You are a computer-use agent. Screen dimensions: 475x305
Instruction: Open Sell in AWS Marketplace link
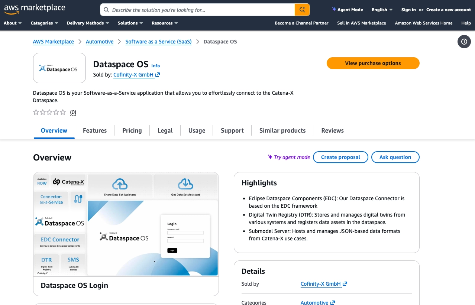(x=362, y=23)
